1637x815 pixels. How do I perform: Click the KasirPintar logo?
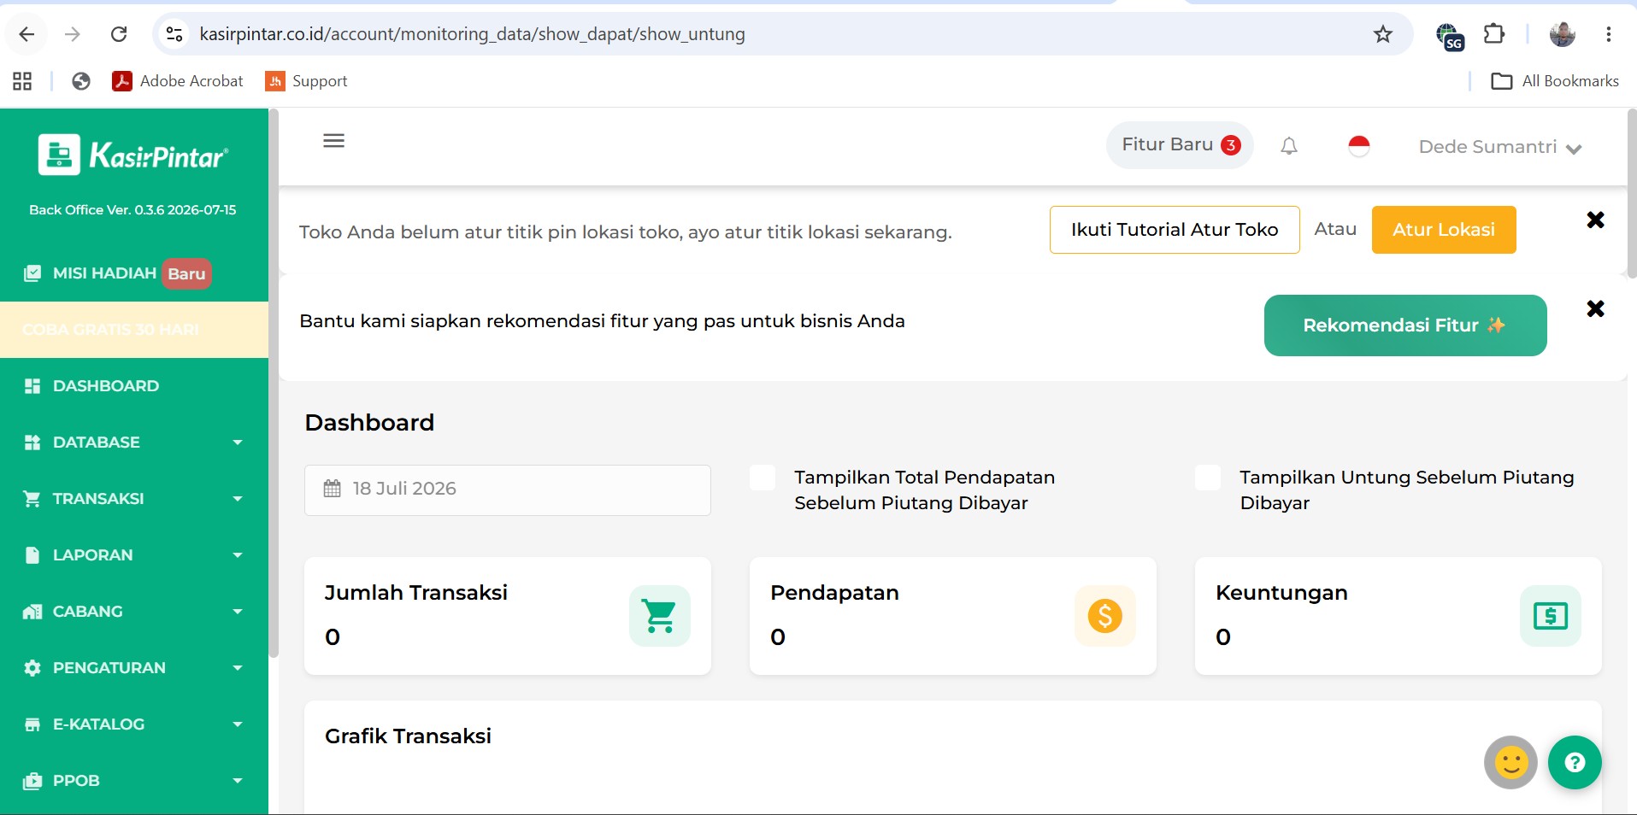[133, 155]
